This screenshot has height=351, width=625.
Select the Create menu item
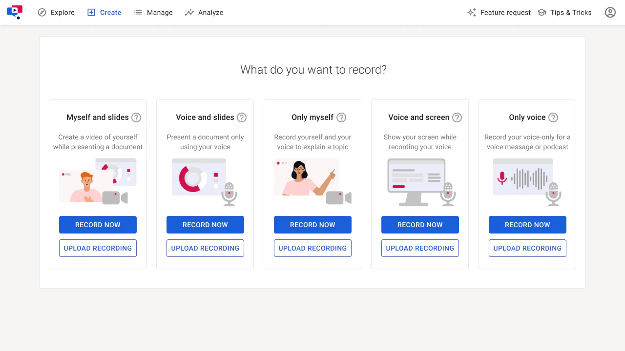(x=104, y=13)
